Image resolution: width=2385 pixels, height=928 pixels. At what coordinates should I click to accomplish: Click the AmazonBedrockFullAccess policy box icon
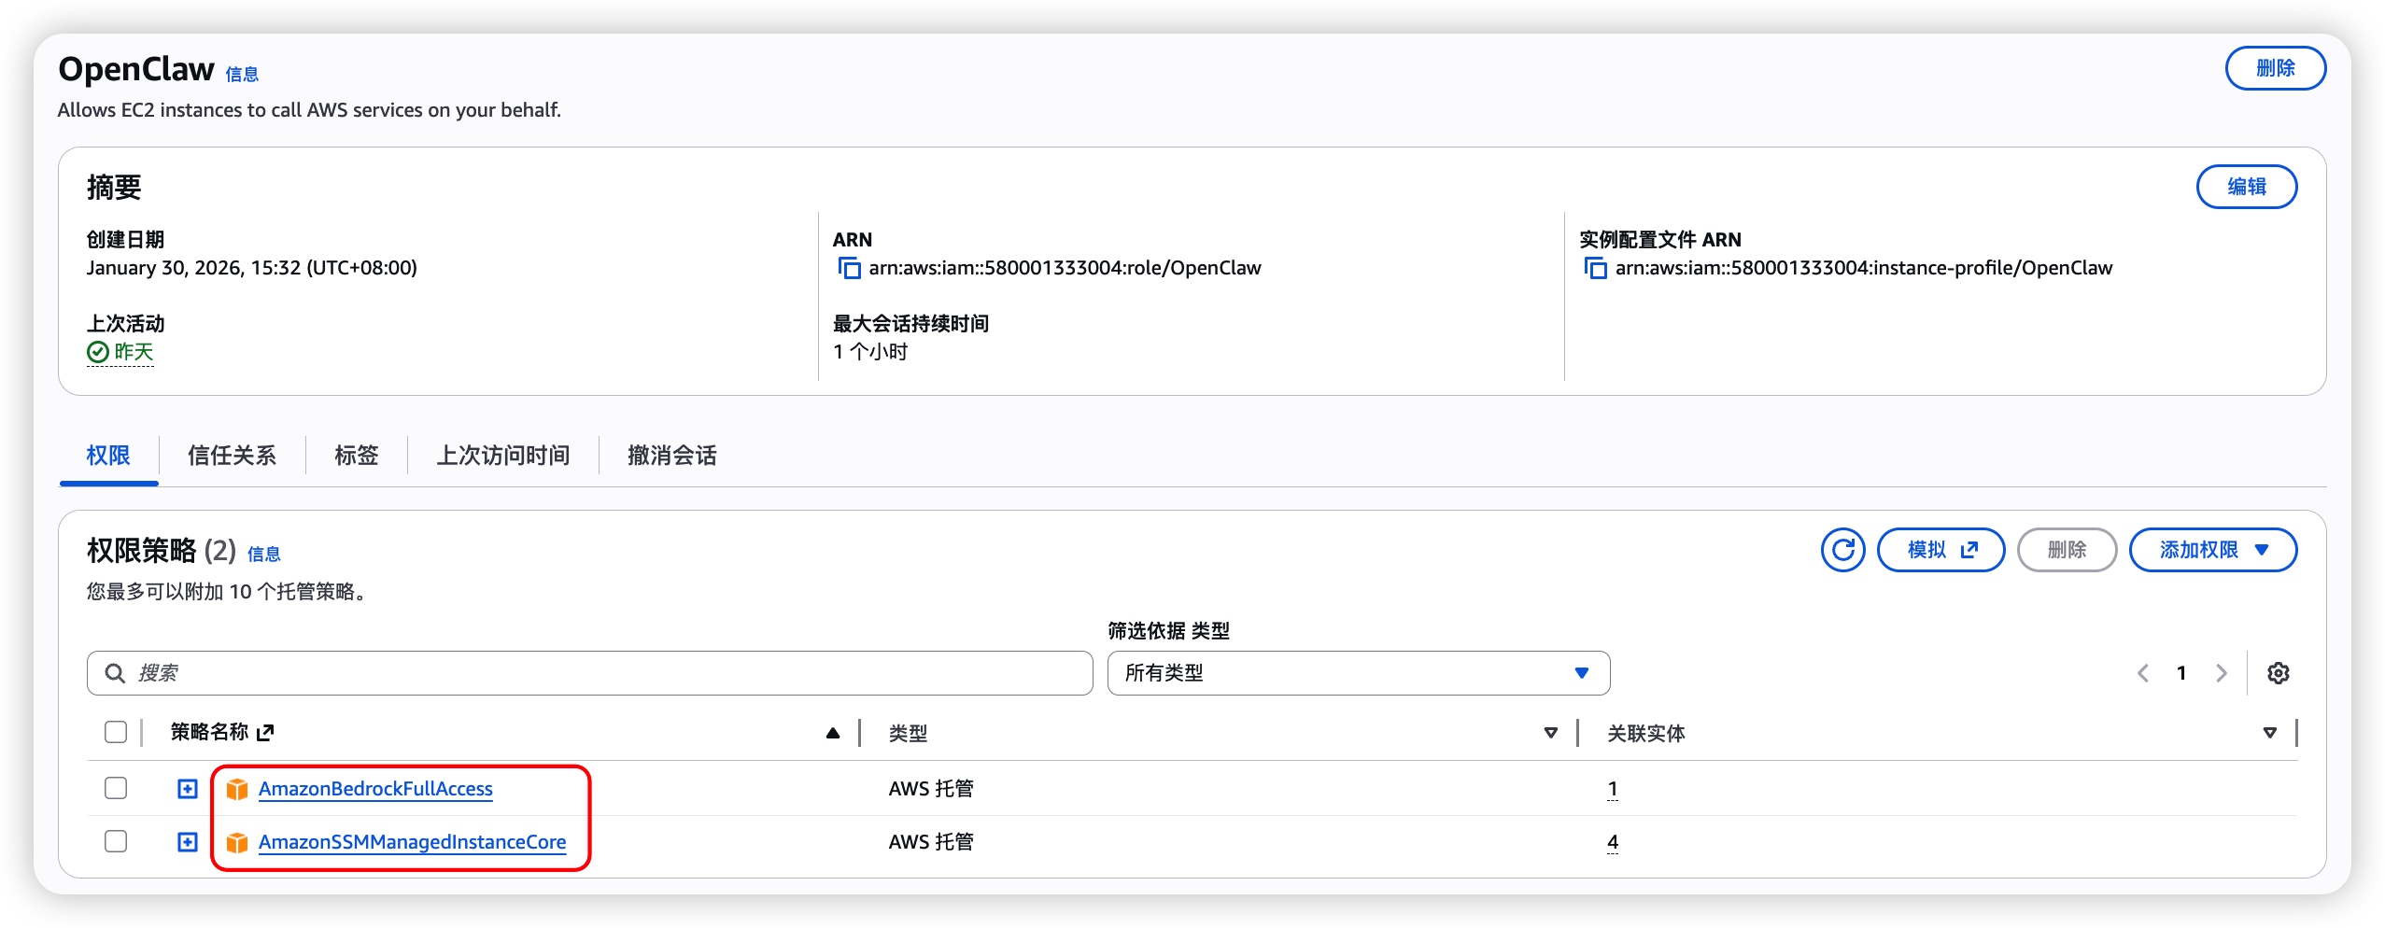(x=237, y=790)
